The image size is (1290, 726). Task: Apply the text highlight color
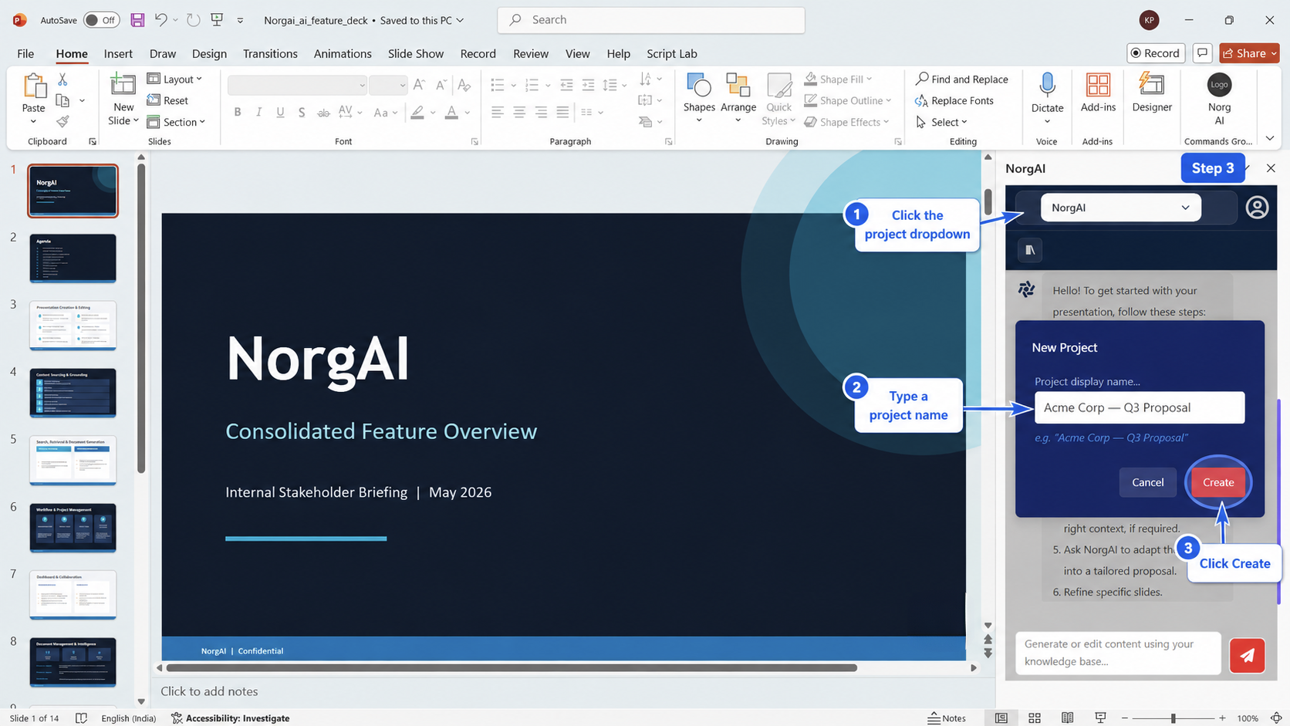pyautogui.click(x=417, y=113)
